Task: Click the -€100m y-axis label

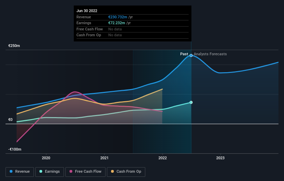Action: coord(15,149)
